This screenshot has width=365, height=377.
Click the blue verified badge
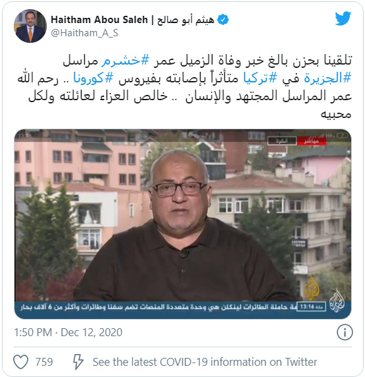tap(223, 20)
